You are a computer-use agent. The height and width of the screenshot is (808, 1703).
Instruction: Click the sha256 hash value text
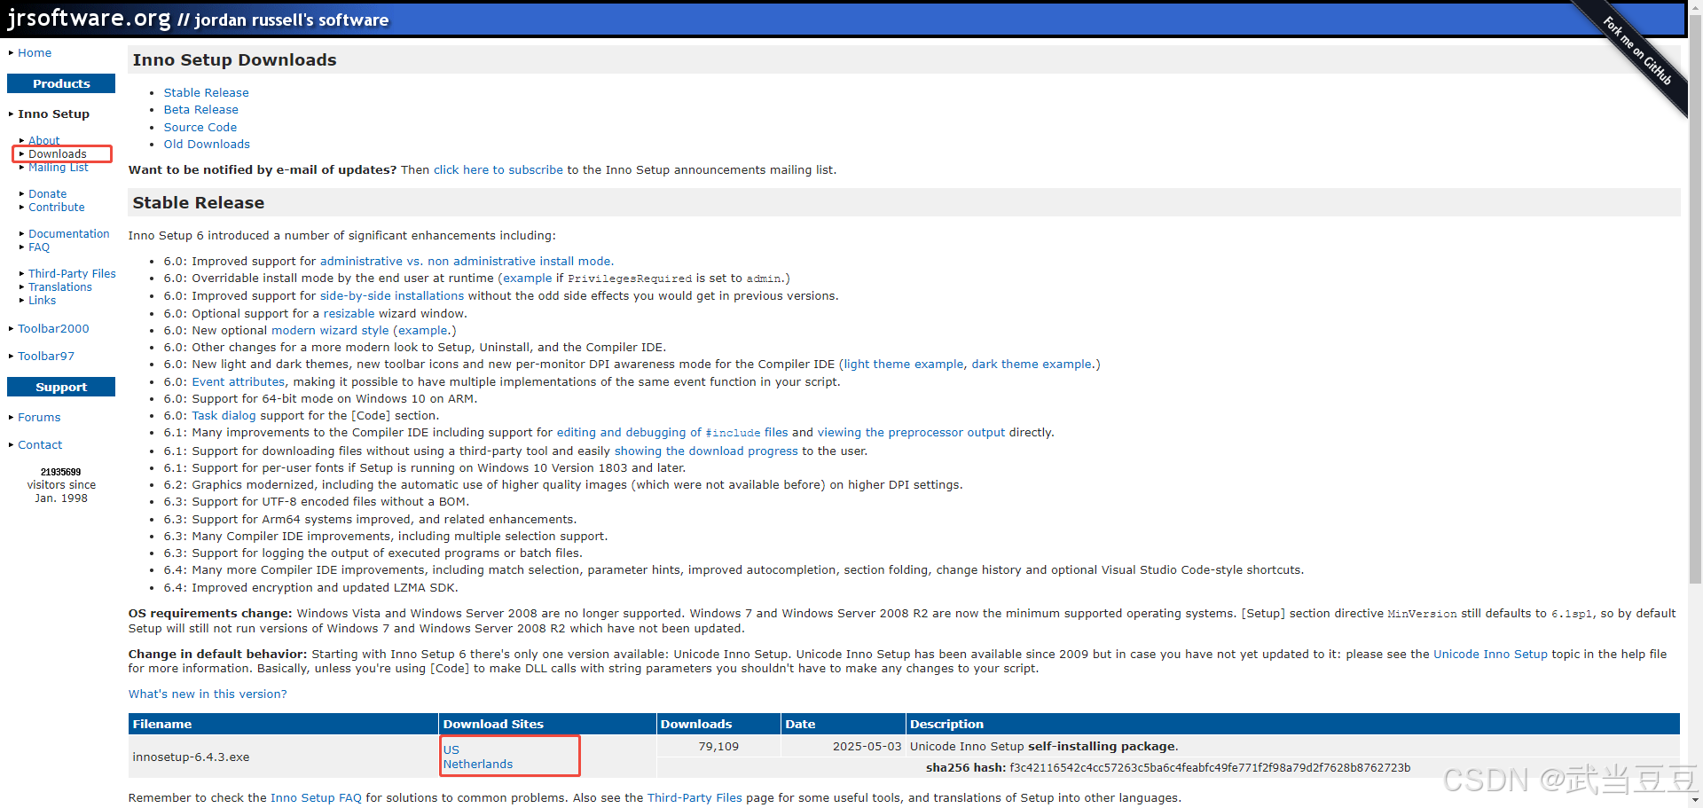click(x=1210, y=768)
